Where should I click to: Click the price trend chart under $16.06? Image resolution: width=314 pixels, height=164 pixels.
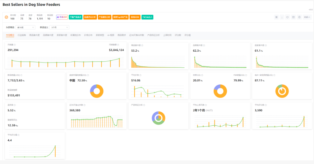coord(158,92)
